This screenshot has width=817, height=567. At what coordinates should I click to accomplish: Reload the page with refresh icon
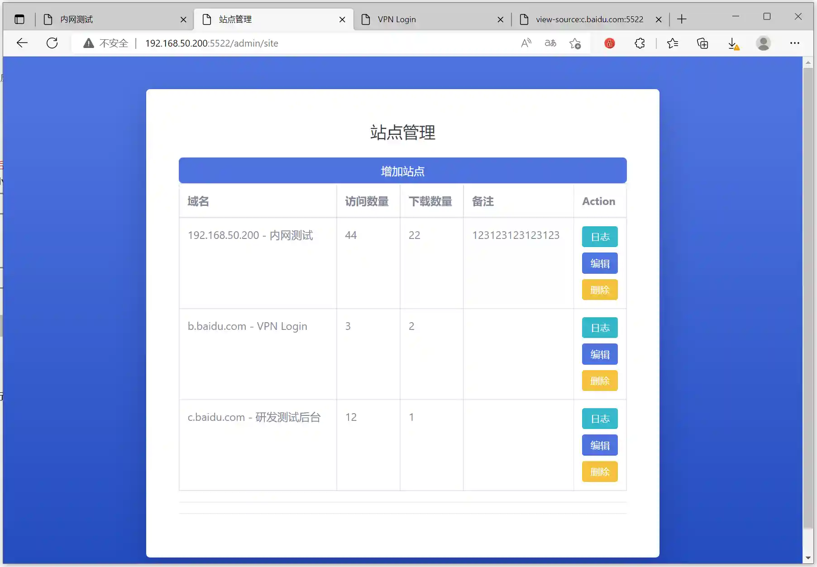[x=52, y=43]
